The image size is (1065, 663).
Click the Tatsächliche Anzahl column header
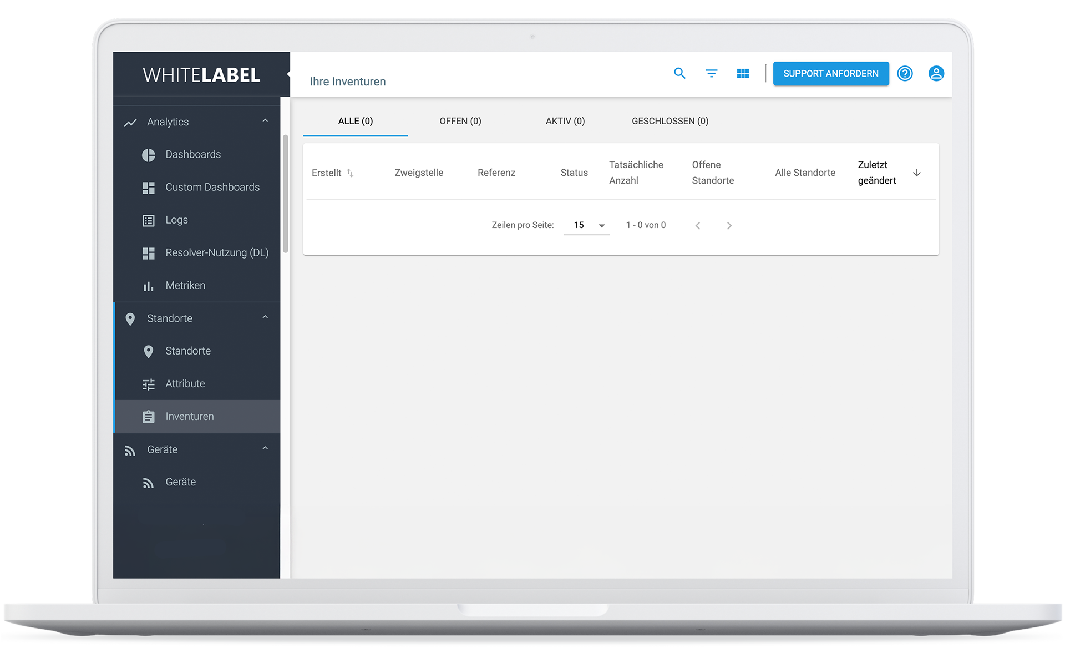click(636, 173)
